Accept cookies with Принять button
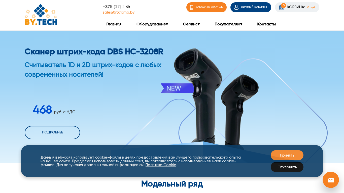 coord(287,155)
